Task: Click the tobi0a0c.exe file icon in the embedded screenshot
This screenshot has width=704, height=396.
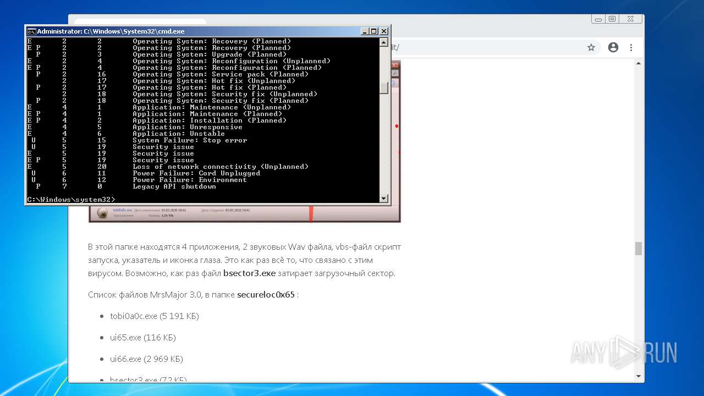Action: [x=102, y=213]
